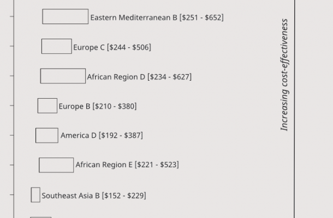
Task: Select the Europe C range bar
Action: (57, 46)
